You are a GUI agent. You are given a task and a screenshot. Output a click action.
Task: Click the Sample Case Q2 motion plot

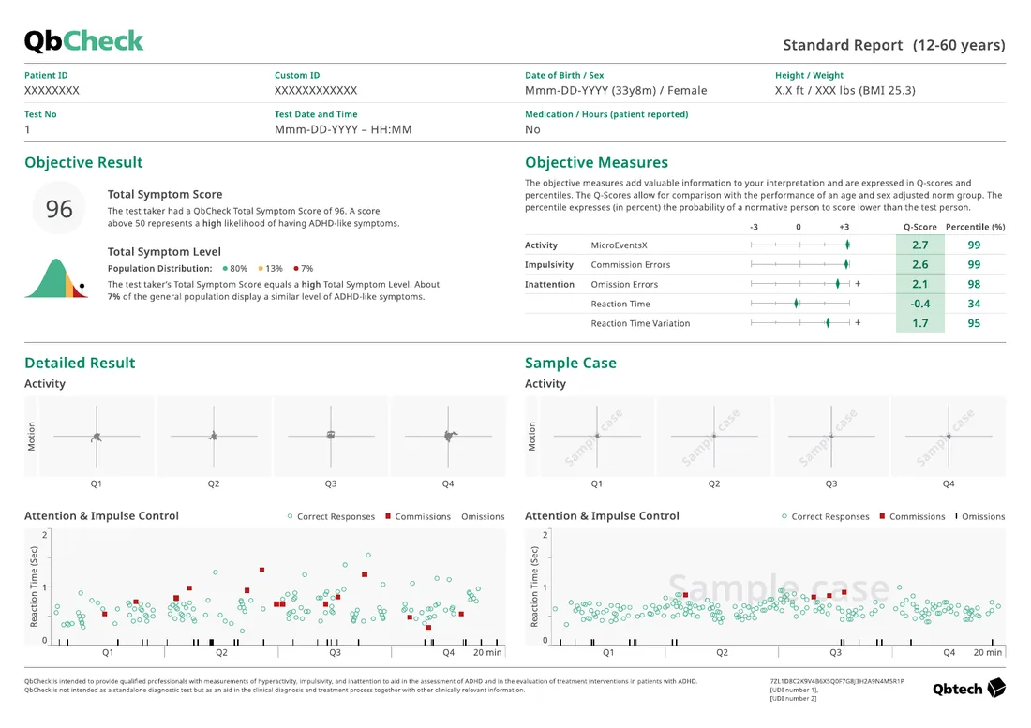coord(714,436)
